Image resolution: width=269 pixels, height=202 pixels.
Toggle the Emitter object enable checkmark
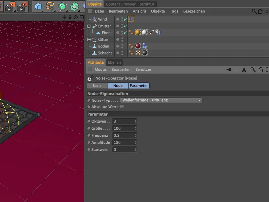point(125,26)
